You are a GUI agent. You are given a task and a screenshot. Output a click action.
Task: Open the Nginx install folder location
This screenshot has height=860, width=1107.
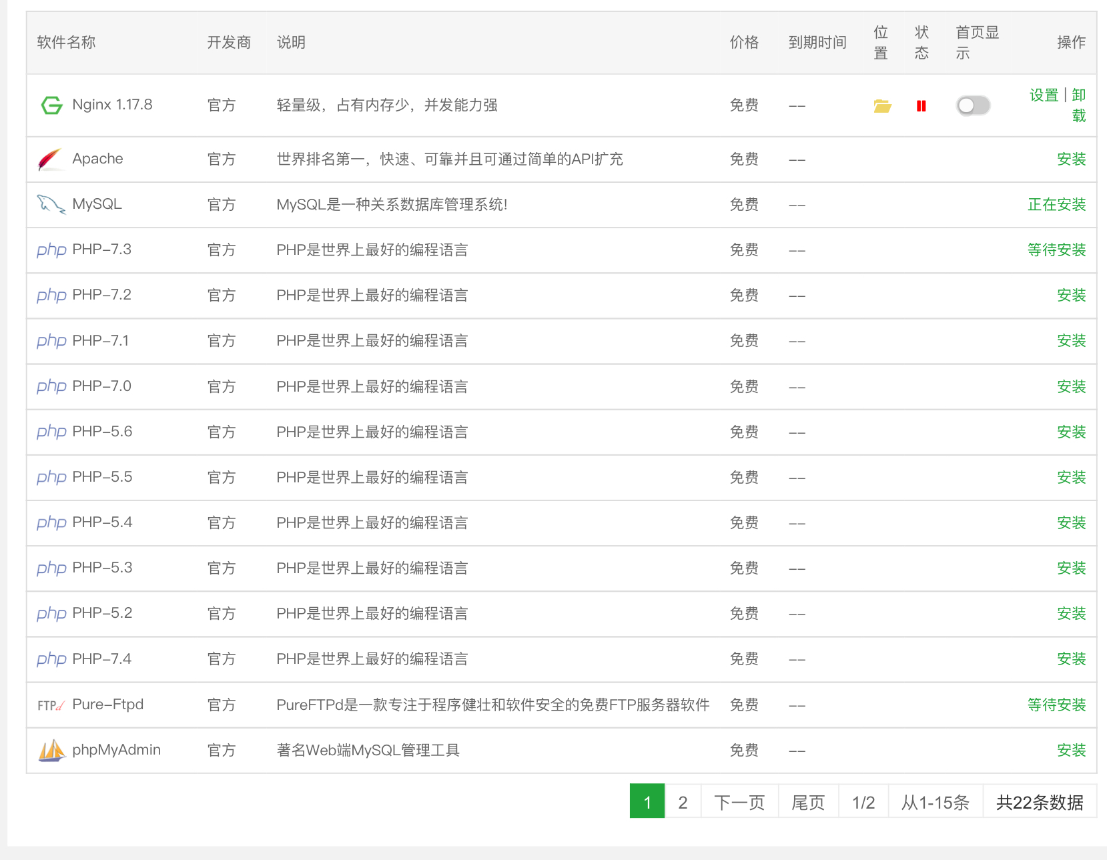tap(882, 105)
